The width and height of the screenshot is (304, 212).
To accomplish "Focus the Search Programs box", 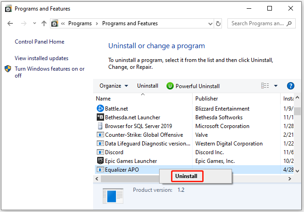I will [x=261, y=23].
